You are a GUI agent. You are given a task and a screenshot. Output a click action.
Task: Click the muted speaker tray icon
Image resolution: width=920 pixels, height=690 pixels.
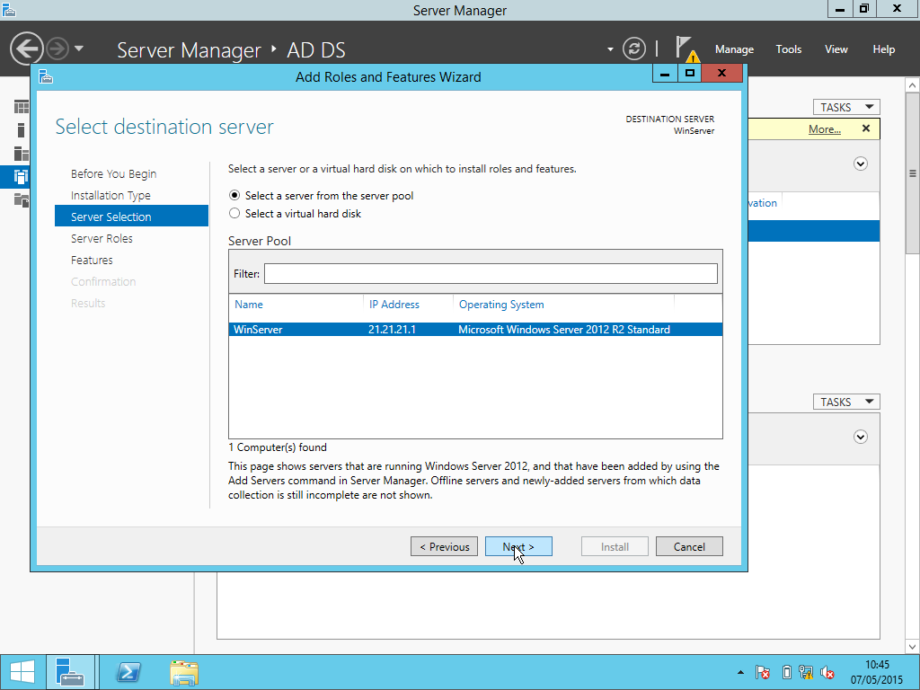(827, 672)
